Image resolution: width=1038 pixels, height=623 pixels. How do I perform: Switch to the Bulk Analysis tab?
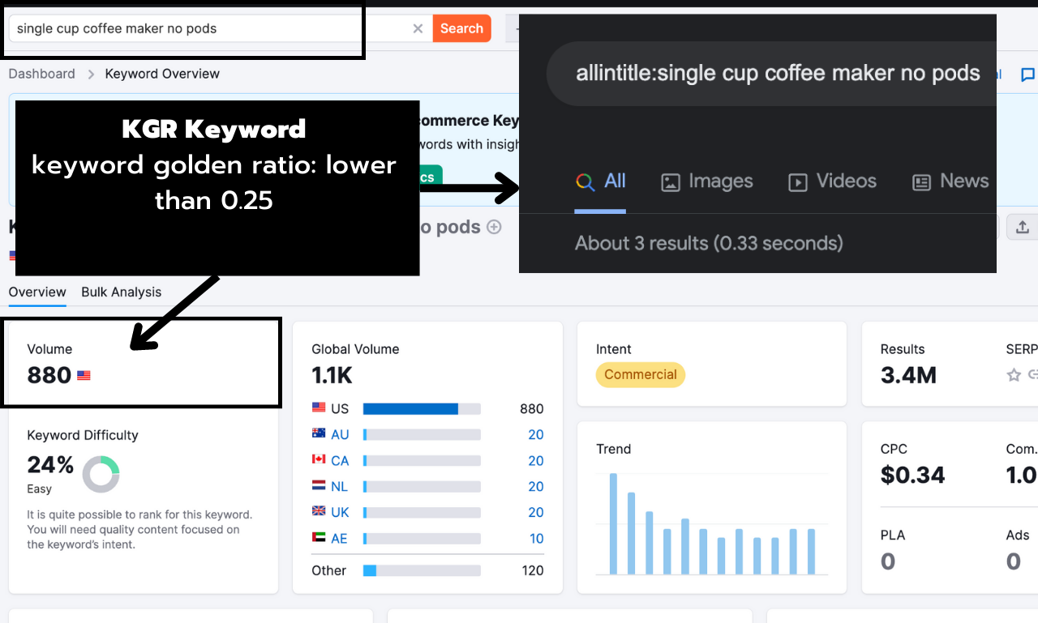click(121, 292)
